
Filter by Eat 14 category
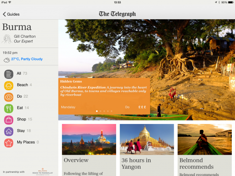[23, 108]
